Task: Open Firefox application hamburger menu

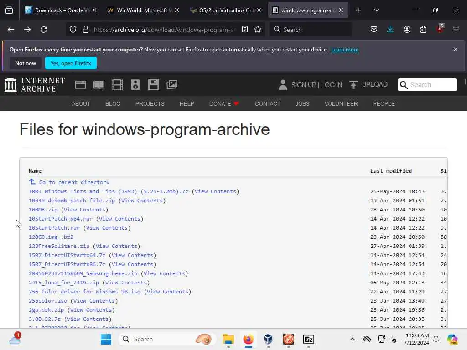Action: 456,29
